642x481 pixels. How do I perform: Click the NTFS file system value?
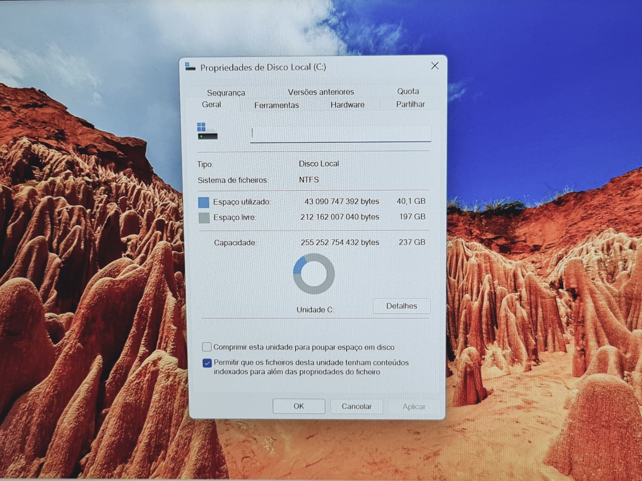coord(309,180)
